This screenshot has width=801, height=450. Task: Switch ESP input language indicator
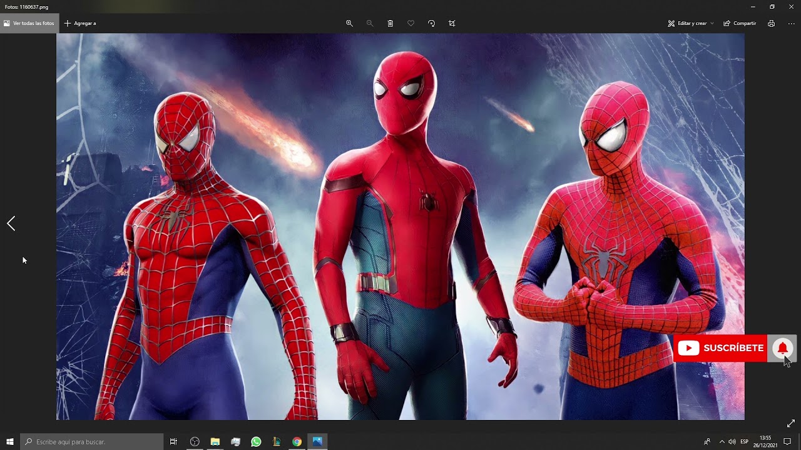pos(744,442)
